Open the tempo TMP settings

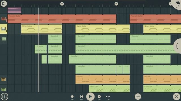click(x=99, y=97)
